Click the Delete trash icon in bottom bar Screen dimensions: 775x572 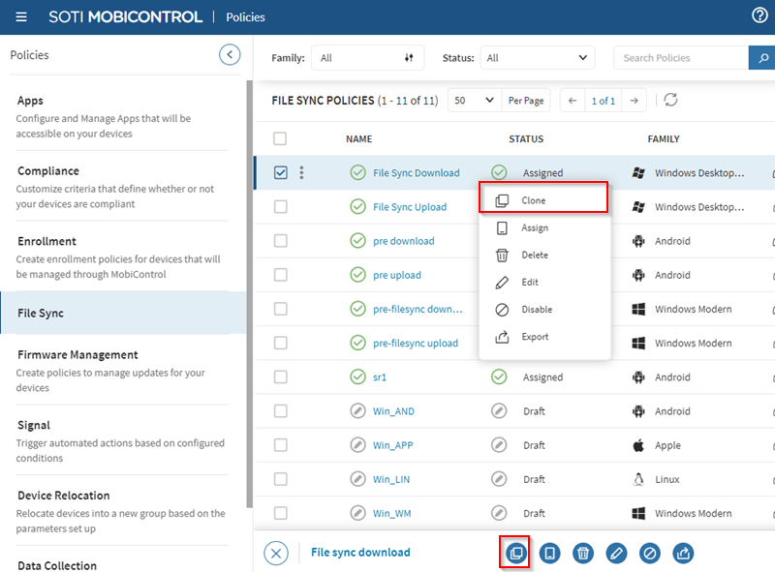pos(582,553)
